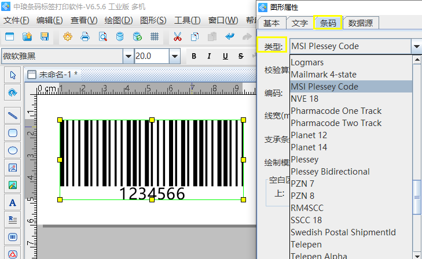Expand the 类型 barcode type dropdown
422x259 pixels.
tap(416, 46)
